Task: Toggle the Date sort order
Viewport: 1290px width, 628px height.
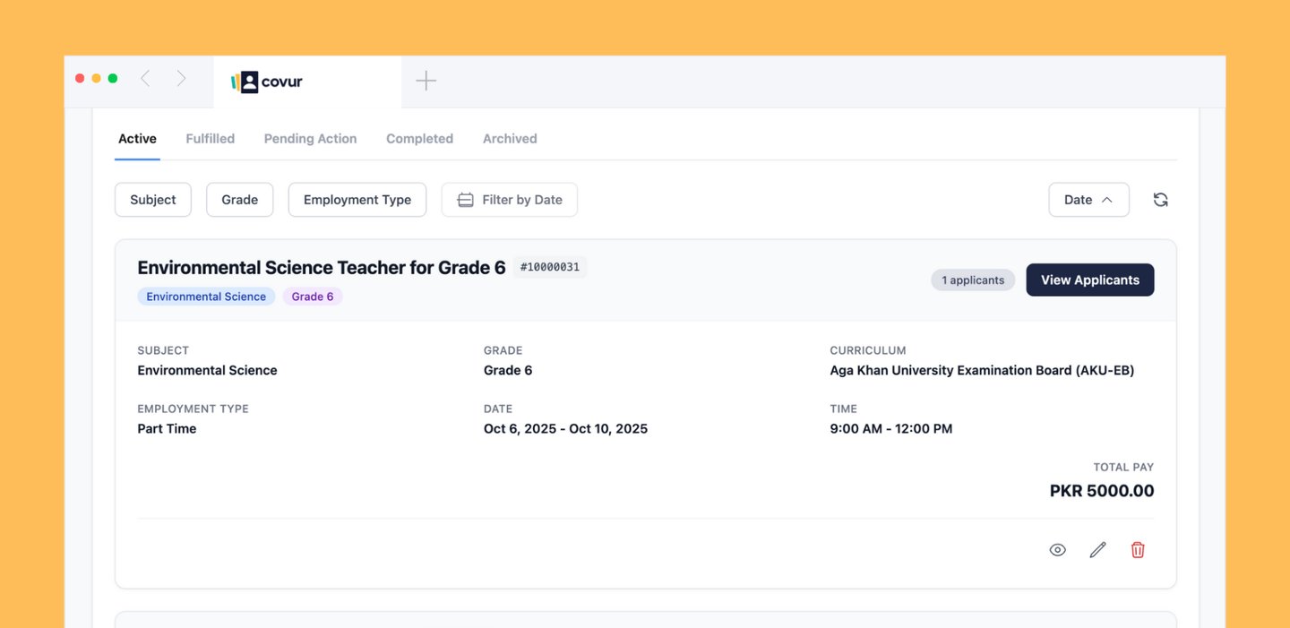Action: click(1088, 200)
